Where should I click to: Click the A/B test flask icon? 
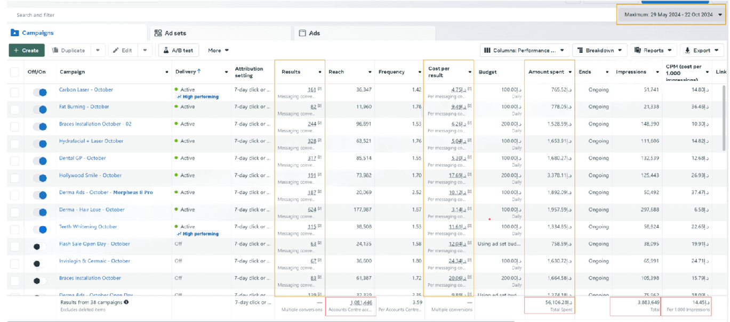click(166, 51)
